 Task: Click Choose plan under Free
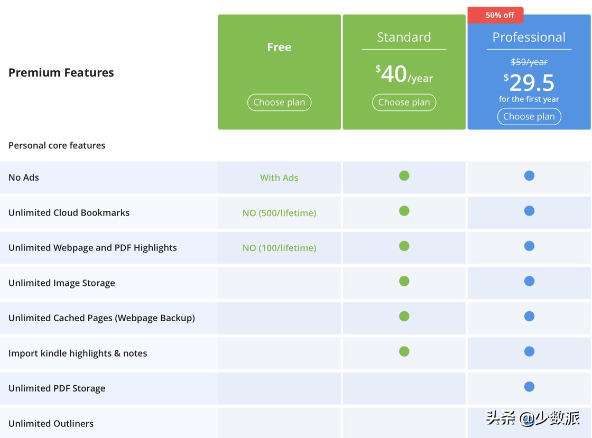(279, 102)
